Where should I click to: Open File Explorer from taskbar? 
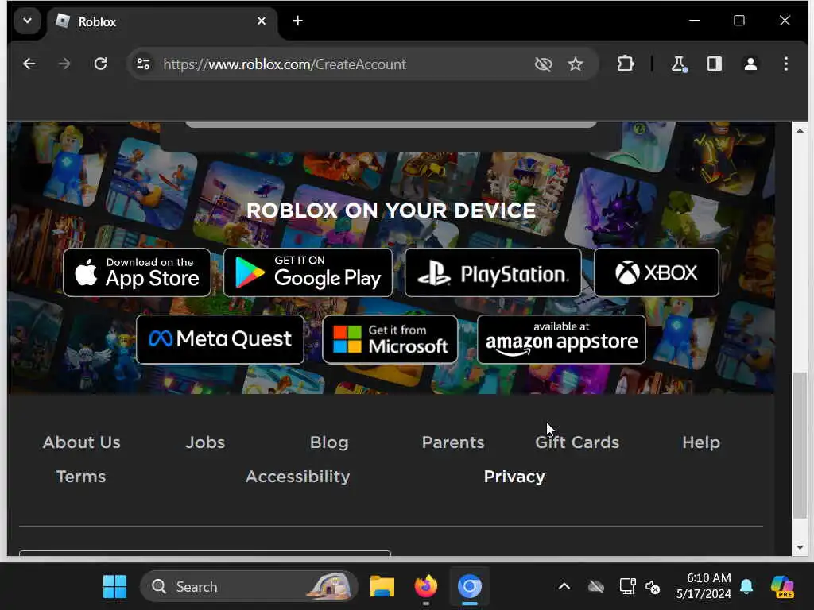[x=382, y=587]
